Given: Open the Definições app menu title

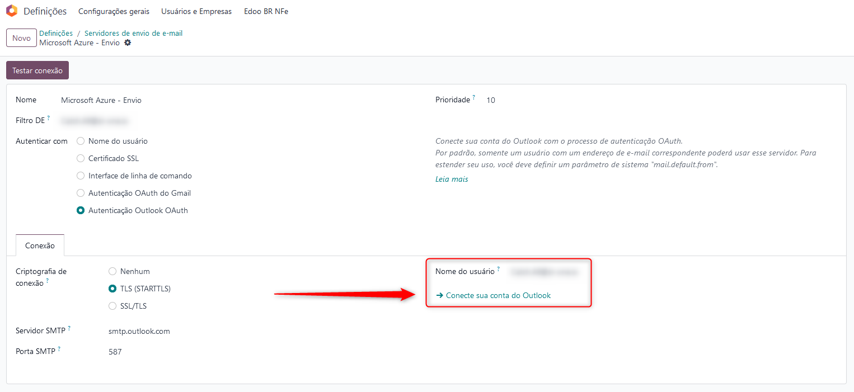Looking at the screenshot, I should click(45, 11).
